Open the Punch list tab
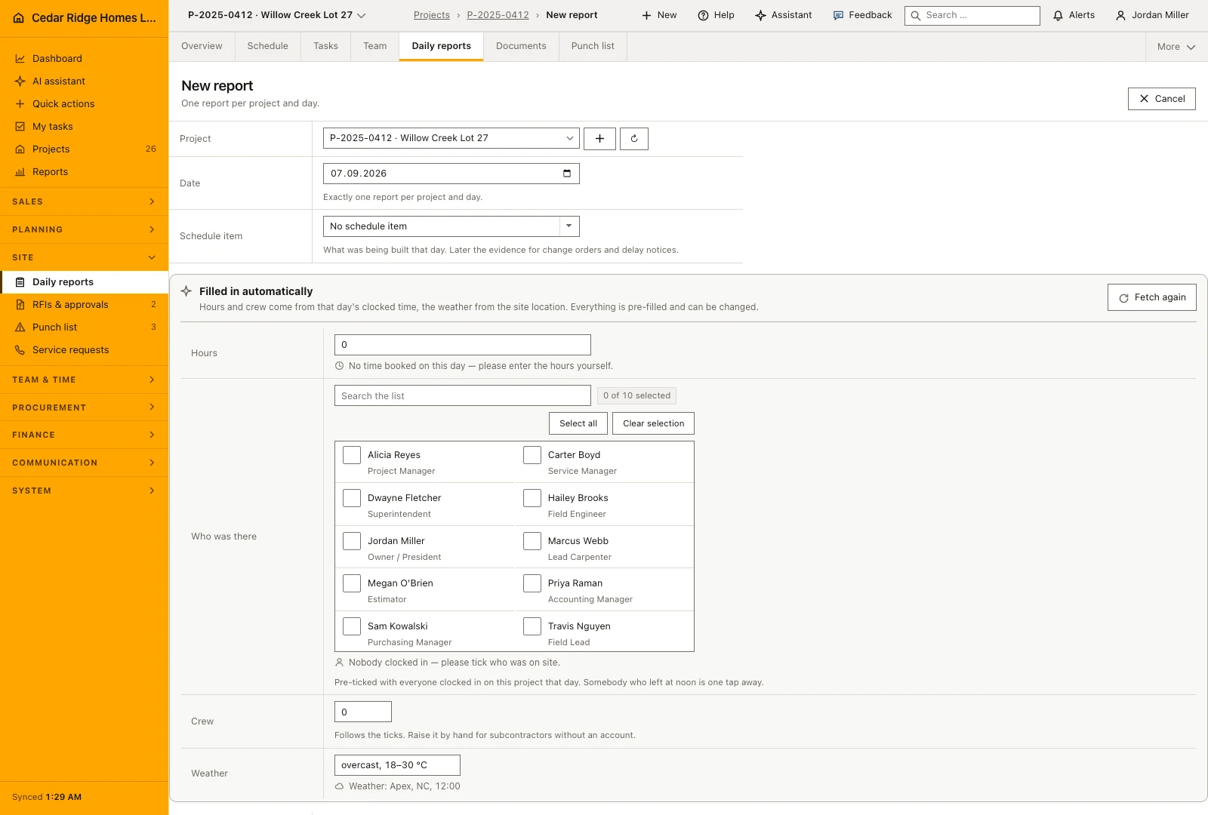 coord(593,46)
